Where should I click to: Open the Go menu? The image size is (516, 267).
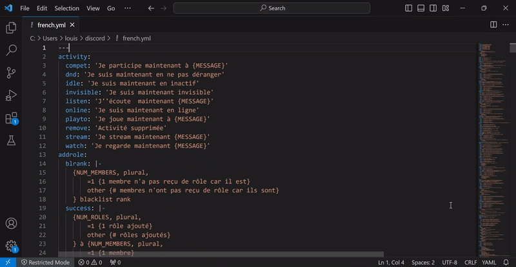tap(111, 8)
